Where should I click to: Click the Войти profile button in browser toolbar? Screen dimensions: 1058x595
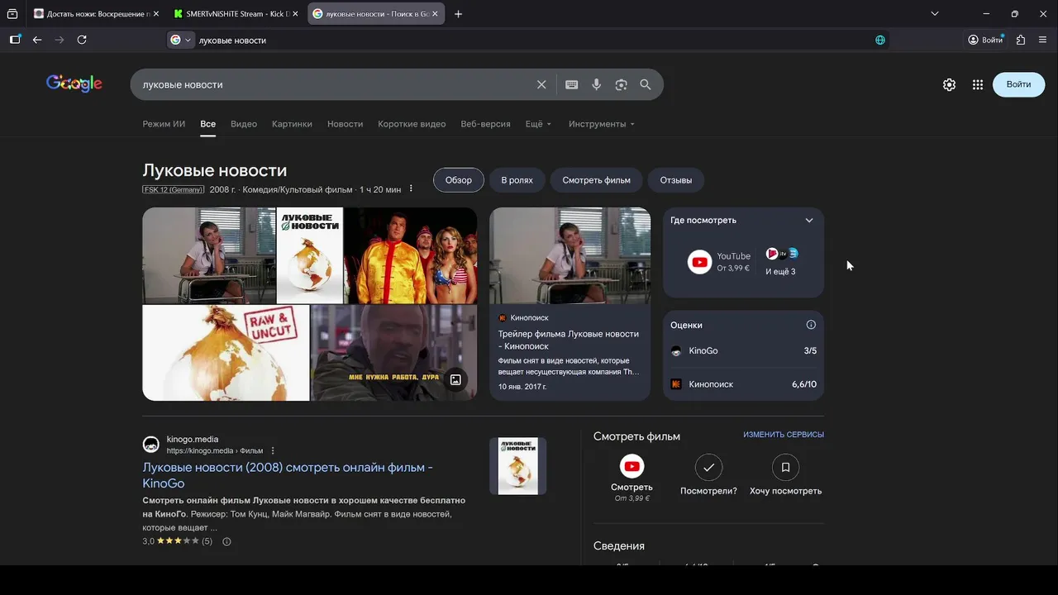pyautogui.click(x=985, y=40)
